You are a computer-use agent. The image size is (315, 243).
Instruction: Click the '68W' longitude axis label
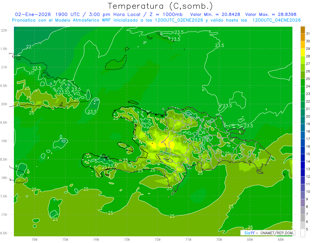click(x=281, y=239)
